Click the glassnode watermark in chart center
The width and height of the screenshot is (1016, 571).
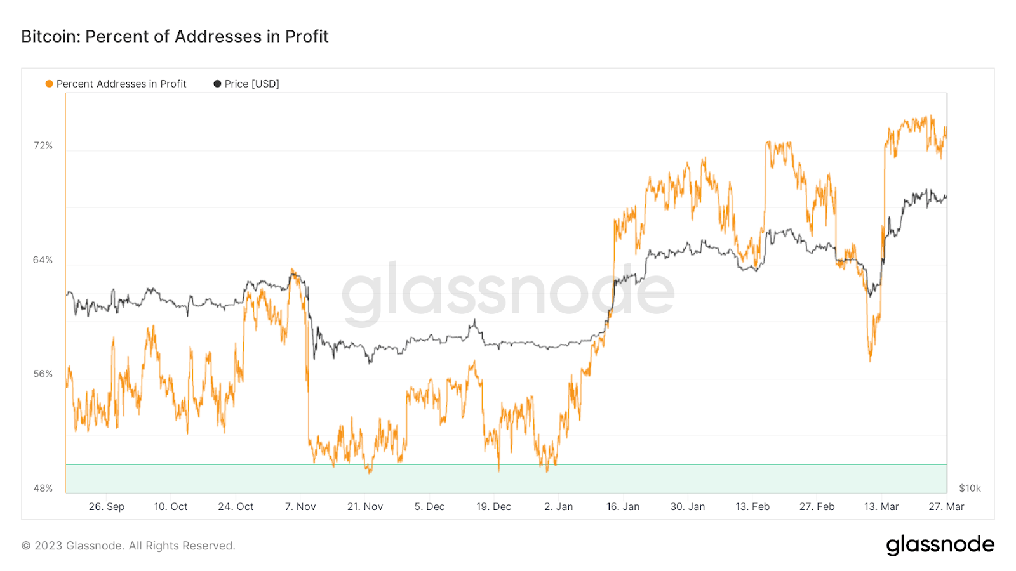click(x=508, y=292)
